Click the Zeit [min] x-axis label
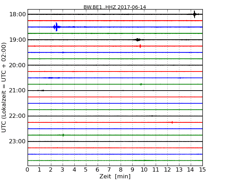 115,176
